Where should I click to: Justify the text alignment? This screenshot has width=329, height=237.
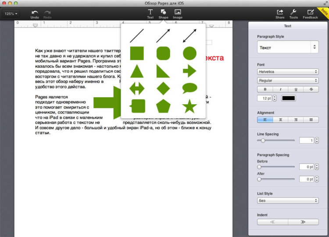click(x=311, y=120)
